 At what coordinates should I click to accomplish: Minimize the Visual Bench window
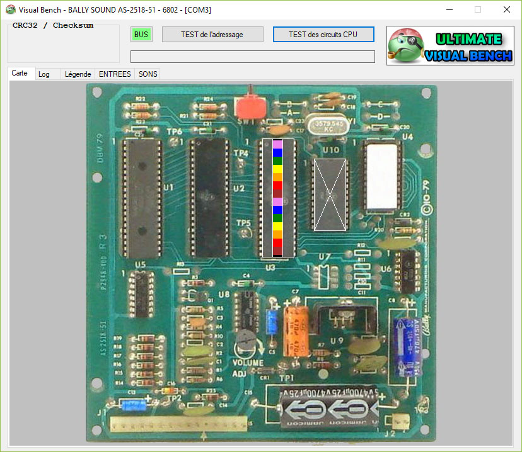pos(449,9)
